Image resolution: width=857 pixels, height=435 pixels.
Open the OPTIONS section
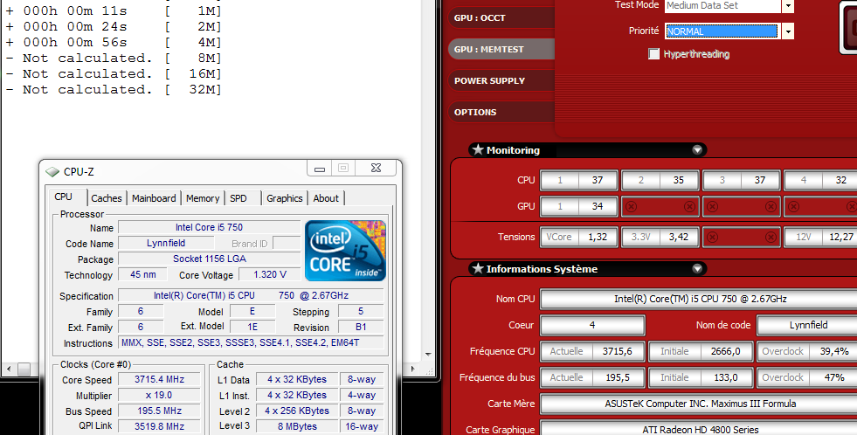(501, 112)
